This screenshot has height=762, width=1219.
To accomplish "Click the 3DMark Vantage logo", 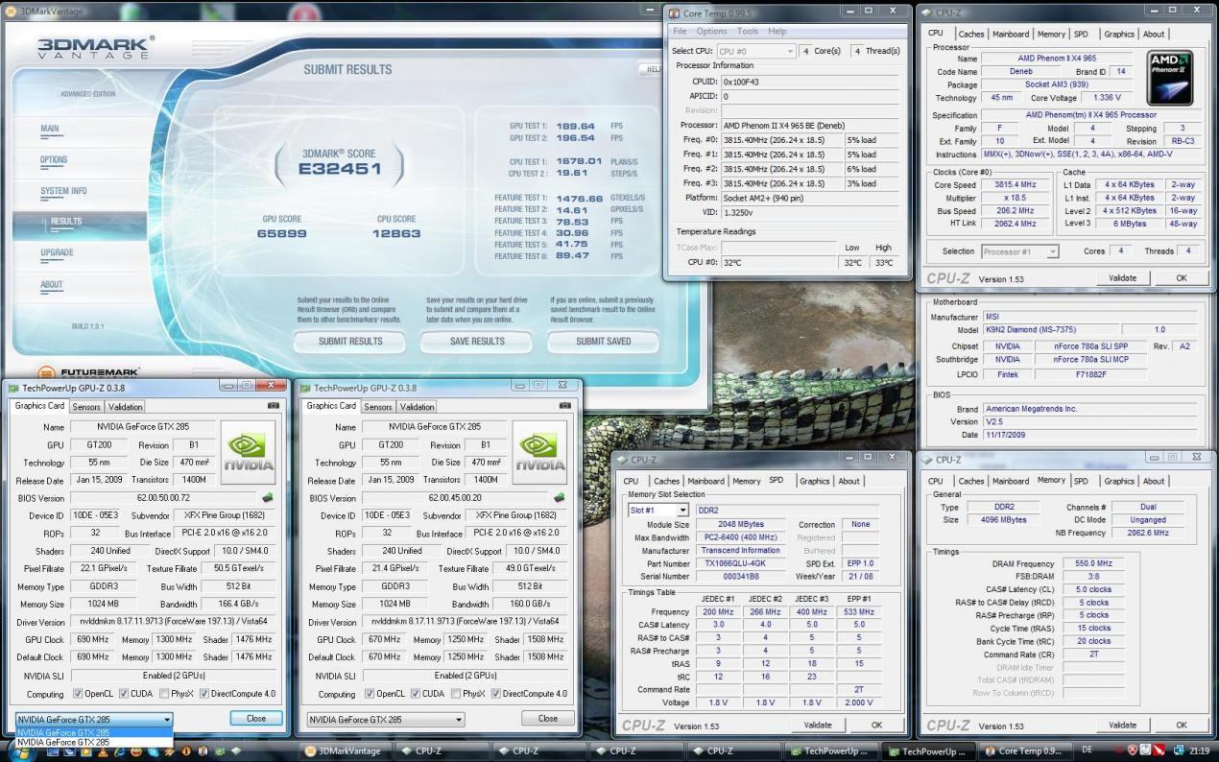I will pos(94,46).
